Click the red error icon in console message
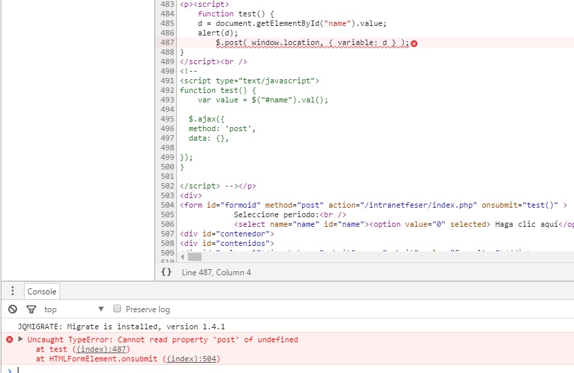The height and width of the screenshot is (373, 574). (x=10, y=340)
